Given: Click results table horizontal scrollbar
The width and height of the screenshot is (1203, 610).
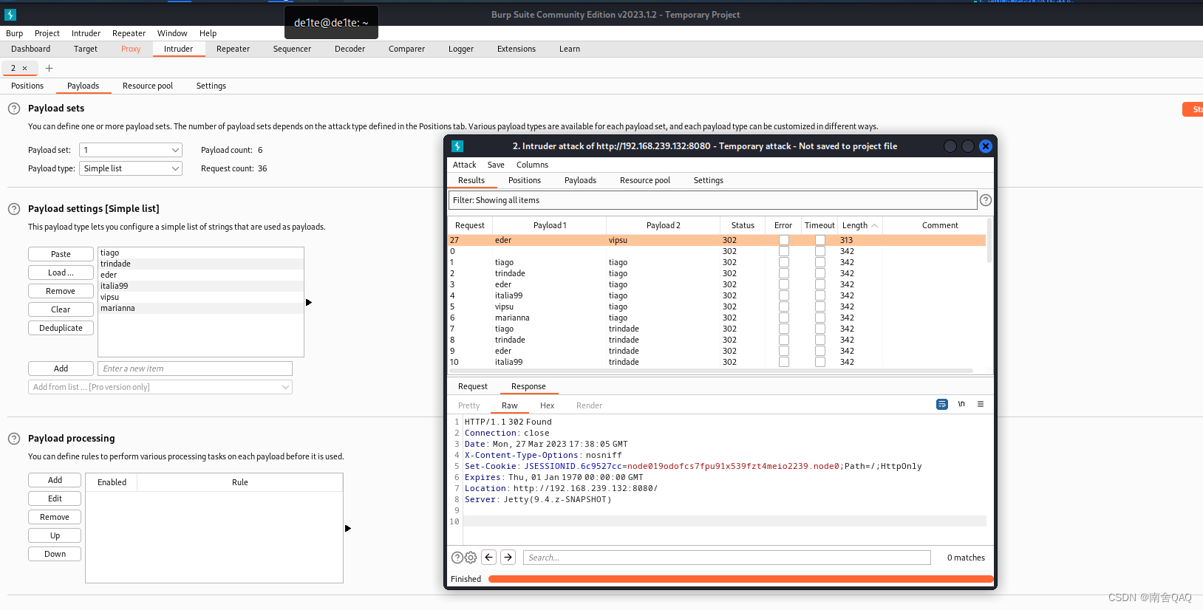Looking at the screenshot, I should [711, 371].
